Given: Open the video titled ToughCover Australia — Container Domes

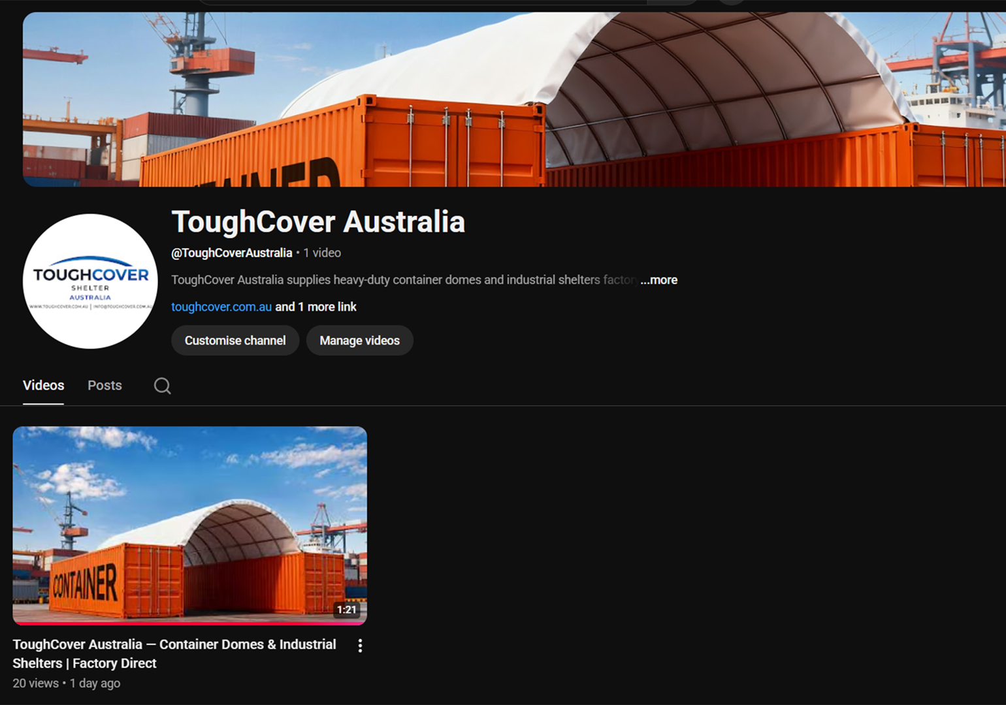Looking at the screenshot, I should pos(174,653).
